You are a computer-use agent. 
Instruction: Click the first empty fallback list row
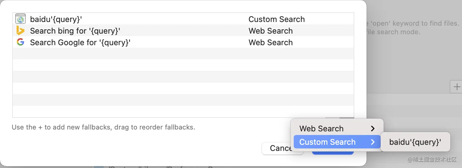point(183,53)
